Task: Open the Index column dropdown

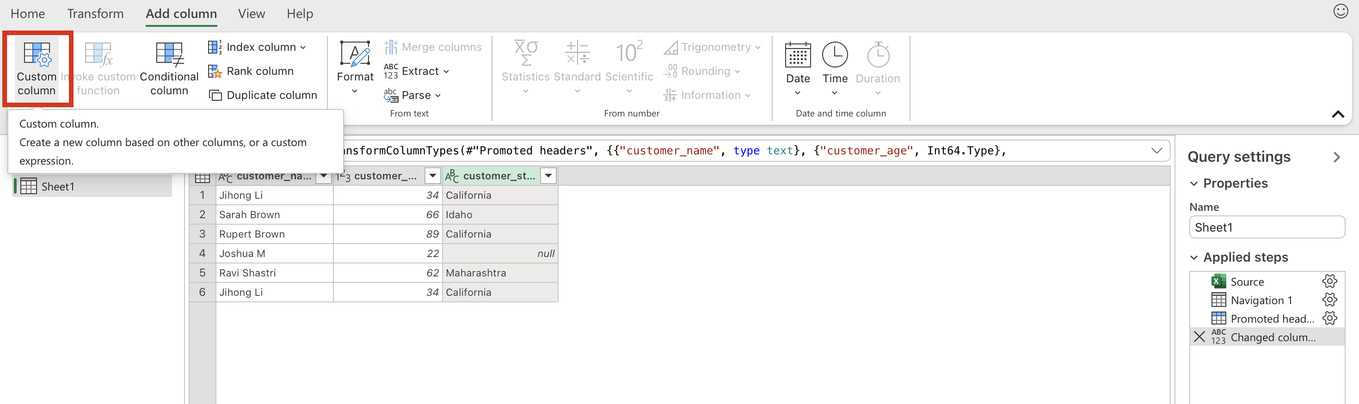Action: tap(303, 48)
